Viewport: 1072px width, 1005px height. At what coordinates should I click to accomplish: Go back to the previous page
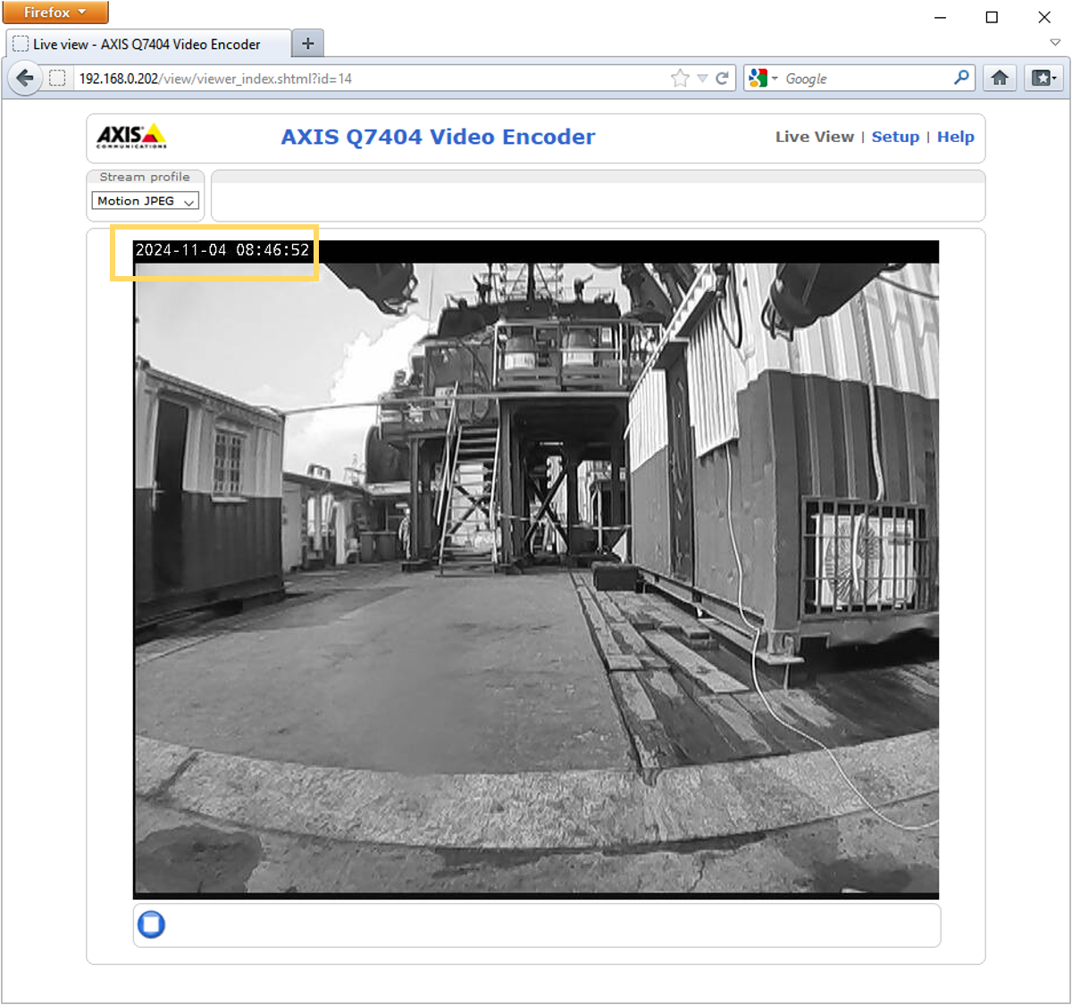(25, 79)
